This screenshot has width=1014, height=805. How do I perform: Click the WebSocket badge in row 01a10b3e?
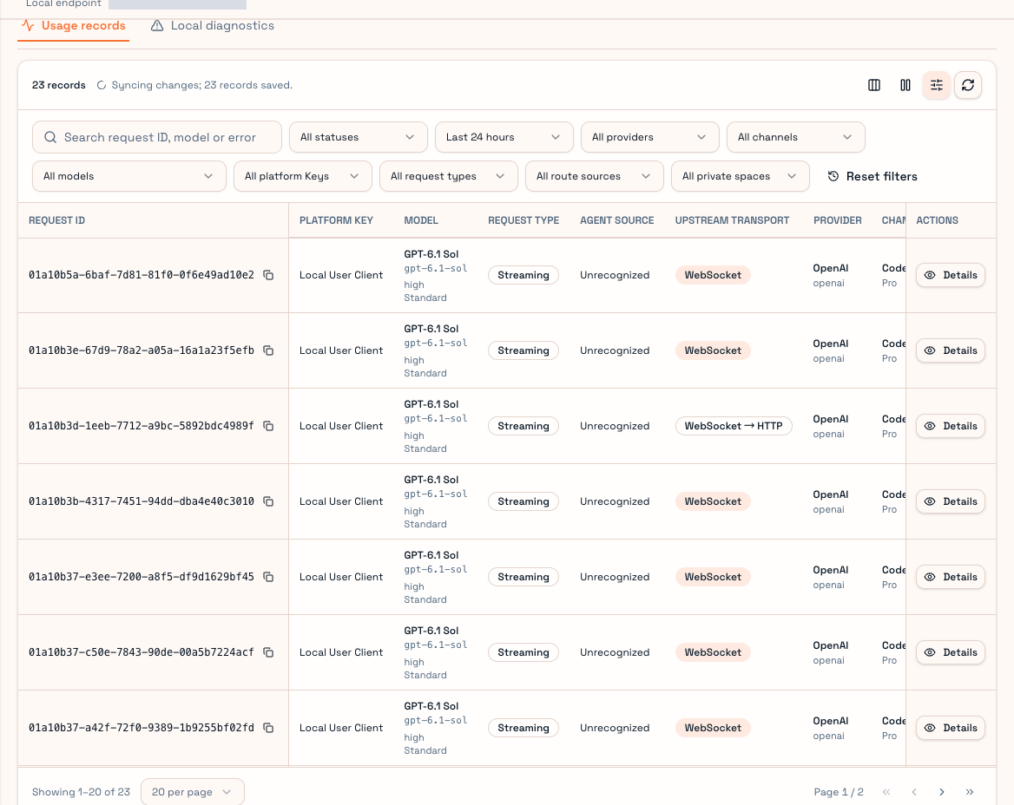click(713, 350)
